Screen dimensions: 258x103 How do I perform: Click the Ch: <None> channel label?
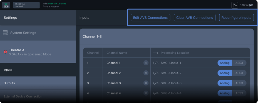click(53, 7)
